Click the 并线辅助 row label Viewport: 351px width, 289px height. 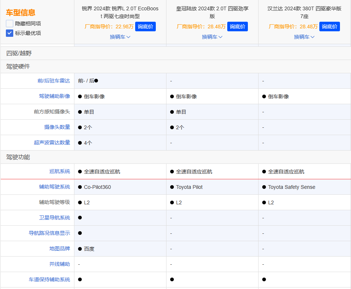point(59,264)
